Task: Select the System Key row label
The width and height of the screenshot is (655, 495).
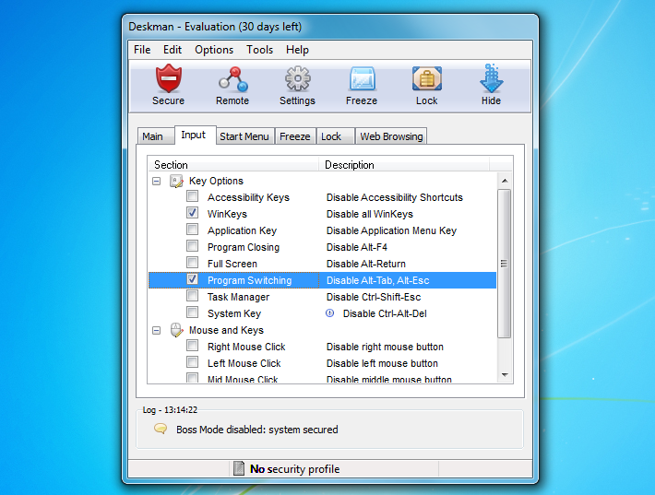Action: 234,313
